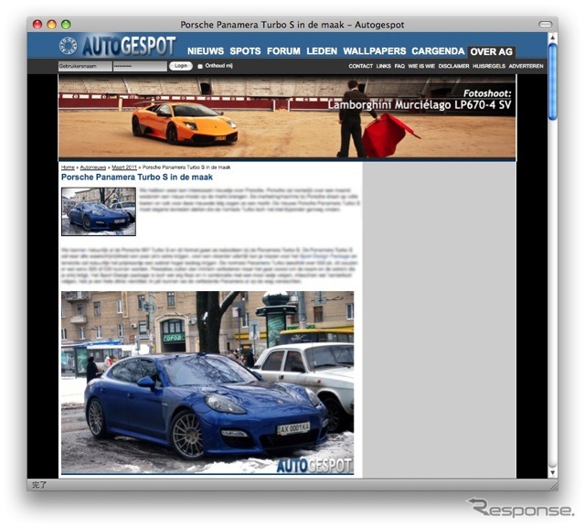The height and width of the screenshot is (528, 585).
Task: Open the CONTACT link
Action: click(360, 66)
